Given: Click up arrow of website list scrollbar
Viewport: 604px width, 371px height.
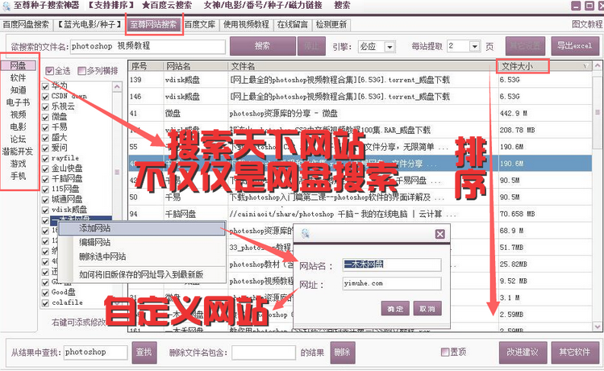Looking at the screenshot, I should click(x=117, y=87).
